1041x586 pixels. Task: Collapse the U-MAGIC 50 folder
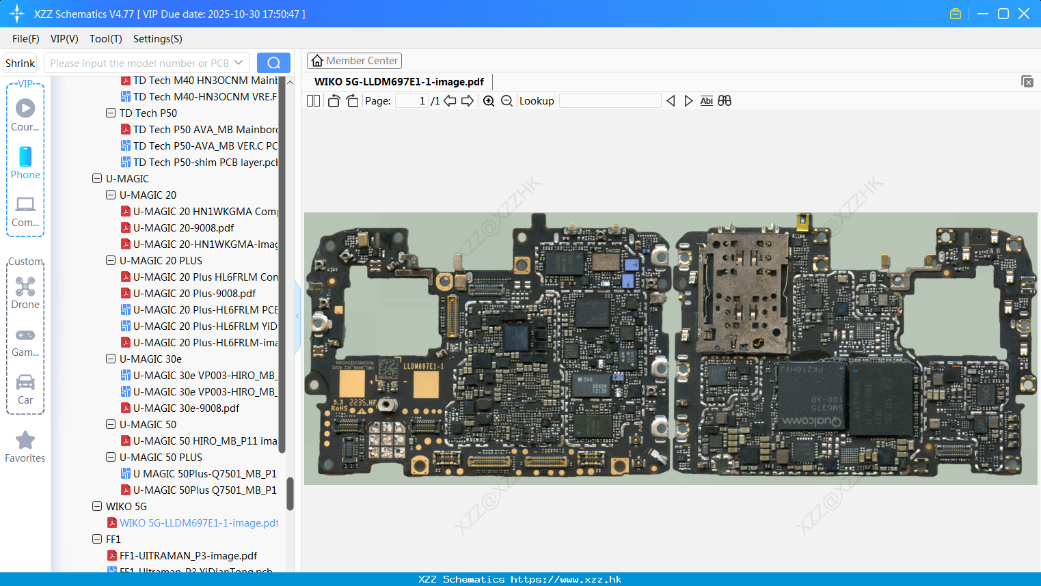[x=111, y=425]
